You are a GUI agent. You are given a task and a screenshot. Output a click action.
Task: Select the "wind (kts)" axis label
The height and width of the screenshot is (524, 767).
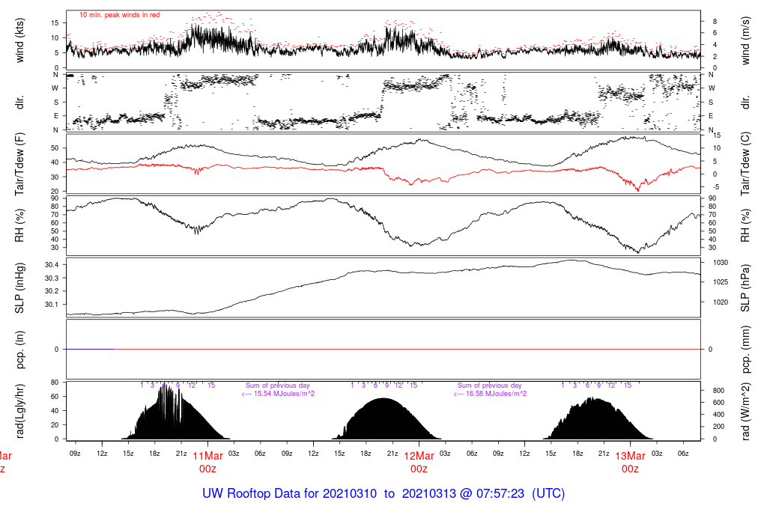19,40
